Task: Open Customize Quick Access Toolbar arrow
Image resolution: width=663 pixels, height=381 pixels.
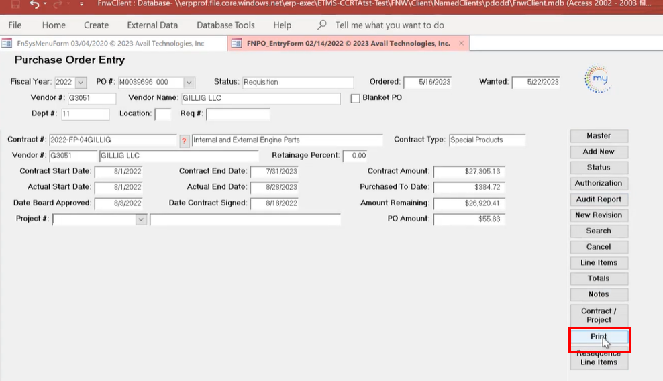Action: [x=81, y=5]
